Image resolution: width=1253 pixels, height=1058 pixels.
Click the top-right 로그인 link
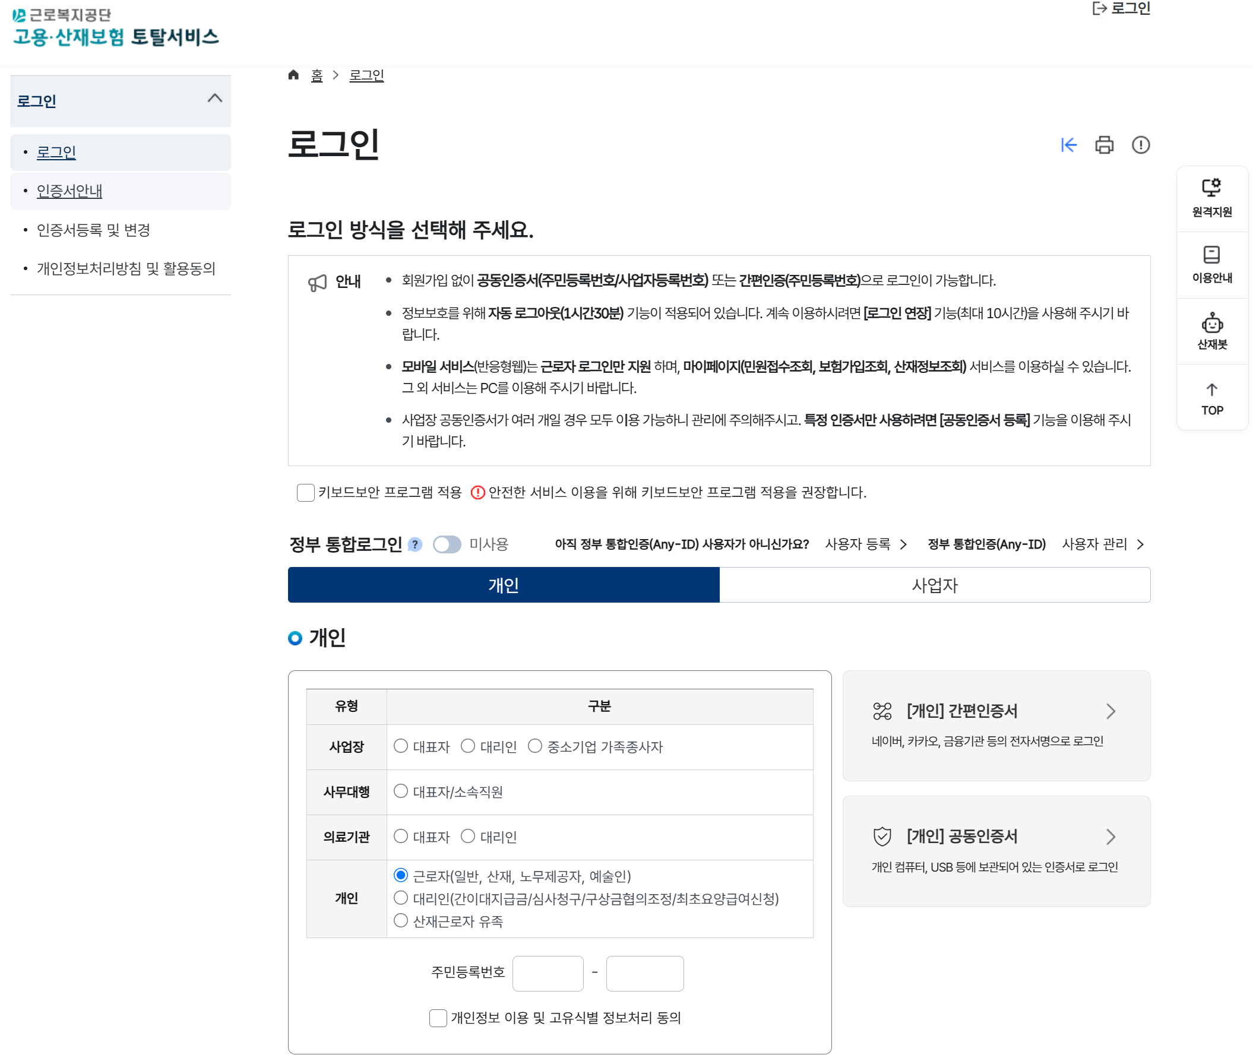(x=1121, y=8)
